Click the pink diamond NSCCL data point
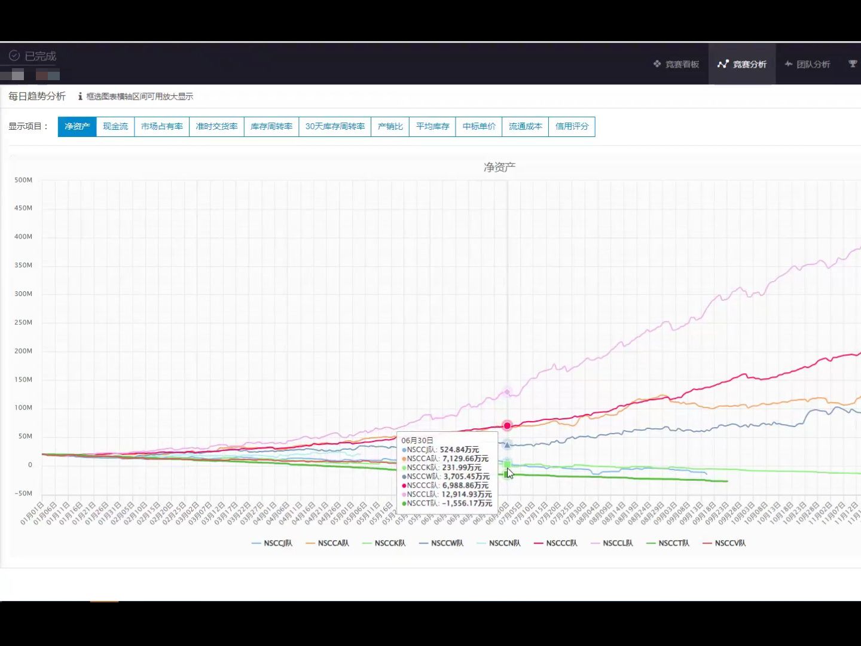 507,392
